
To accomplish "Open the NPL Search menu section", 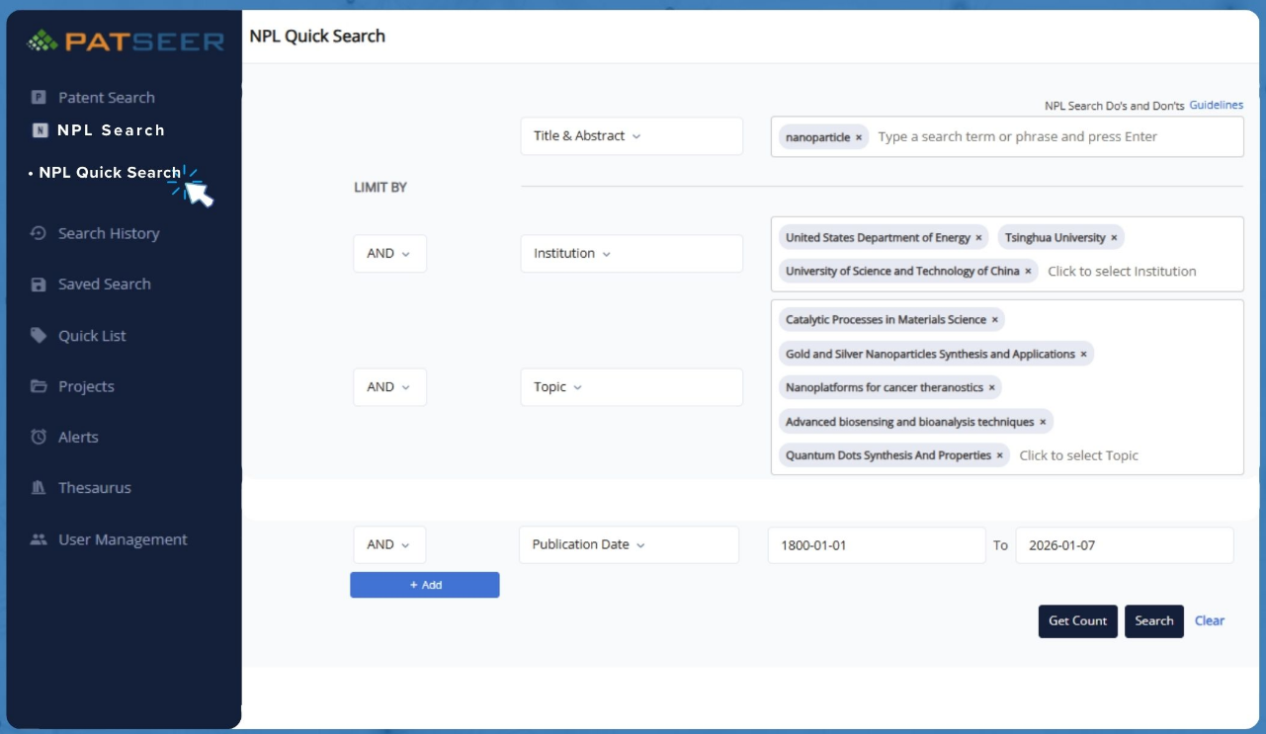I will point(111,130).
